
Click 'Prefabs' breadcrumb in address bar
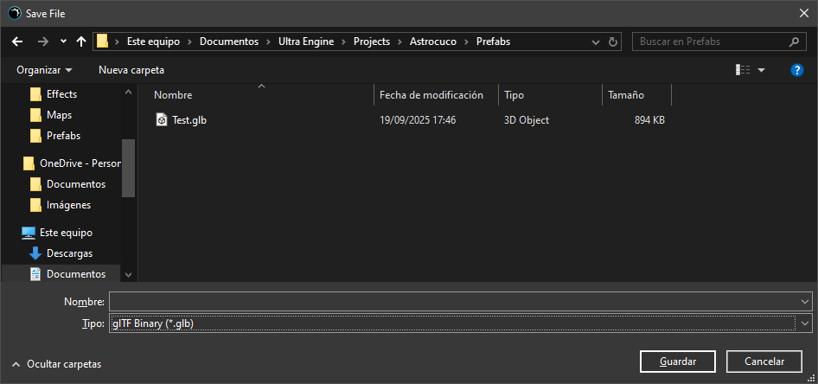pyautogui.click(x=493, y=42)
